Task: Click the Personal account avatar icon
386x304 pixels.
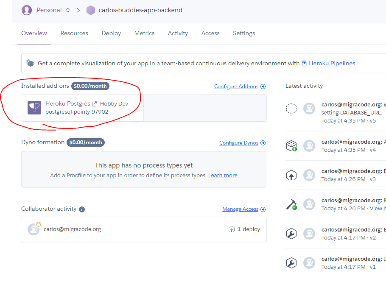Action: (x=27, y=10)
